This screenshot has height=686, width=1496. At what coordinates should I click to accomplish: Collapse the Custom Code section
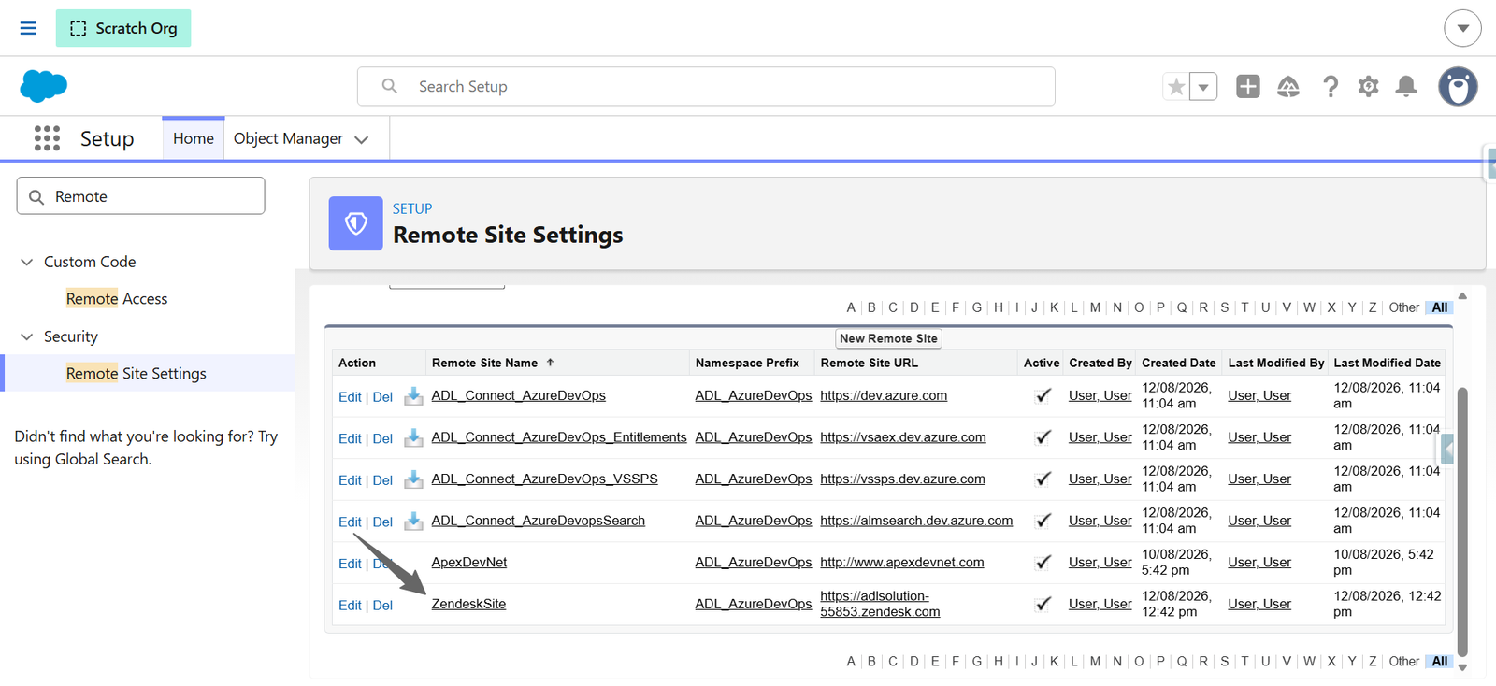tap(27, 262)
